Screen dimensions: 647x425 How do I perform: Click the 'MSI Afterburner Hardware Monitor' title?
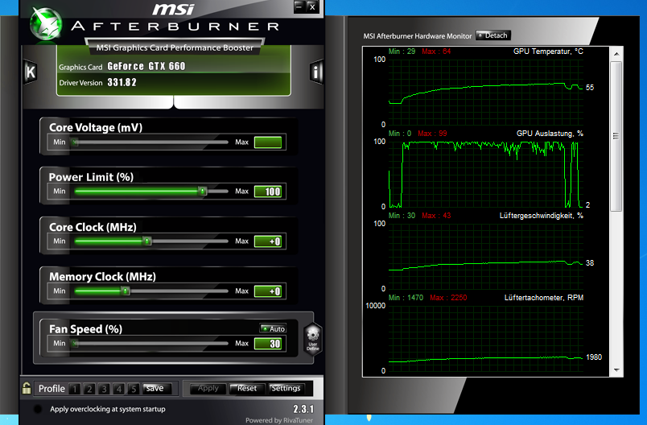(x=417, y=36)
